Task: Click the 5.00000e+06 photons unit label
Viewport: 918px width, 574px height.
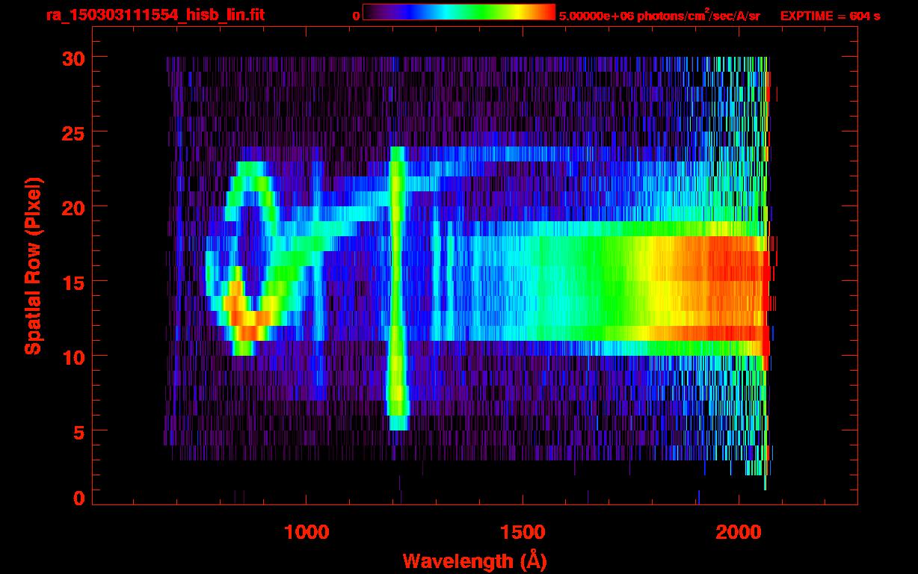Action: coord(659,16)
